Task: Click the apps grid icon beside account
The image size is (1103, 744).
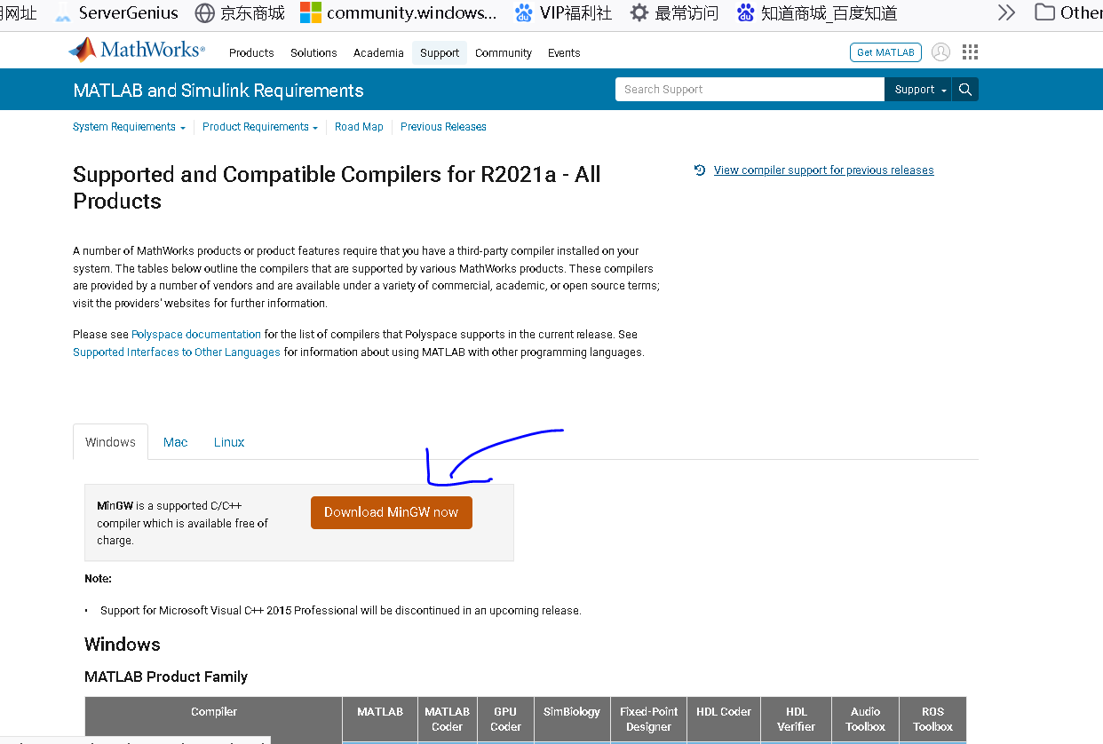Action: point(970,51)
